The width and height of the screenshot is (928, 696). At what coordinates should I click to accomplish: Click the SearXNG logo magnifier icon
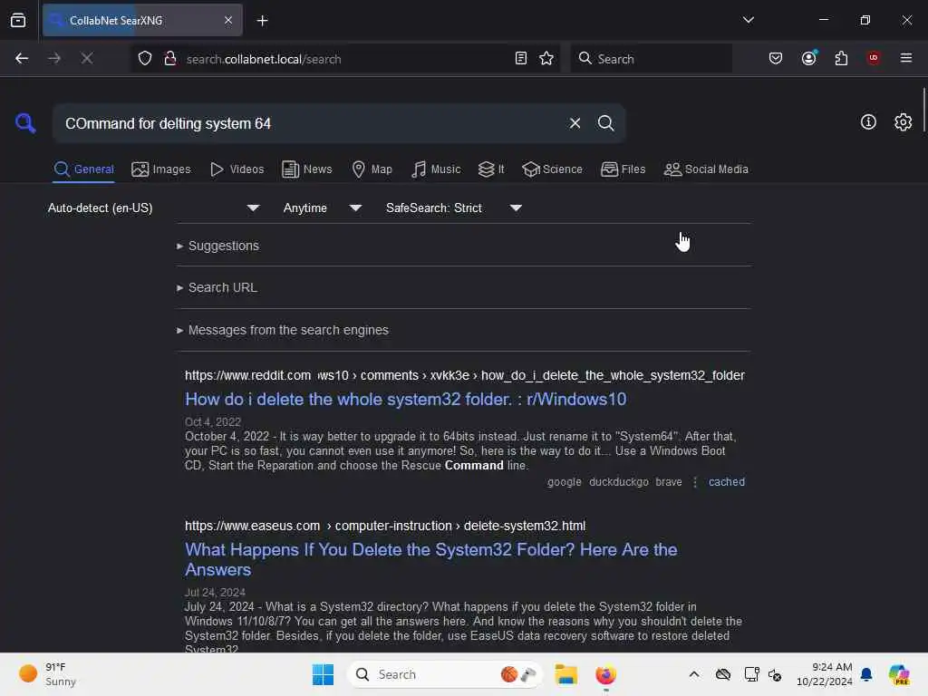point(25,123)
